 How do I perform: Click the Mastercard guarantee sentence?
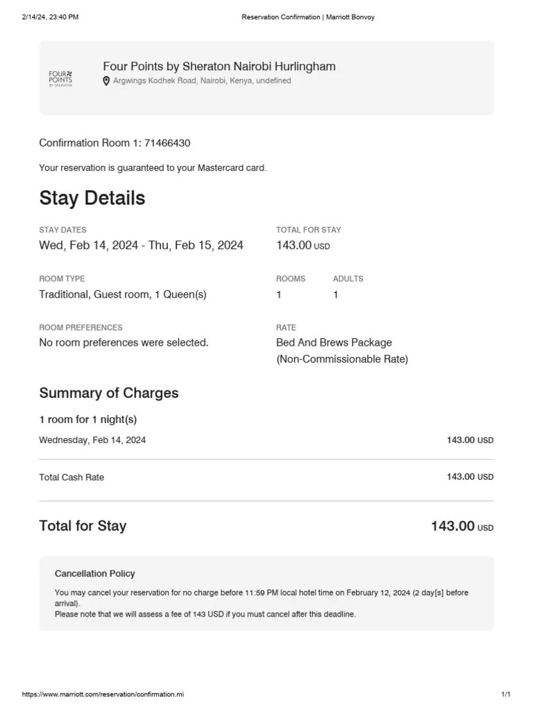pyautogui.click(x=153, y=168)
